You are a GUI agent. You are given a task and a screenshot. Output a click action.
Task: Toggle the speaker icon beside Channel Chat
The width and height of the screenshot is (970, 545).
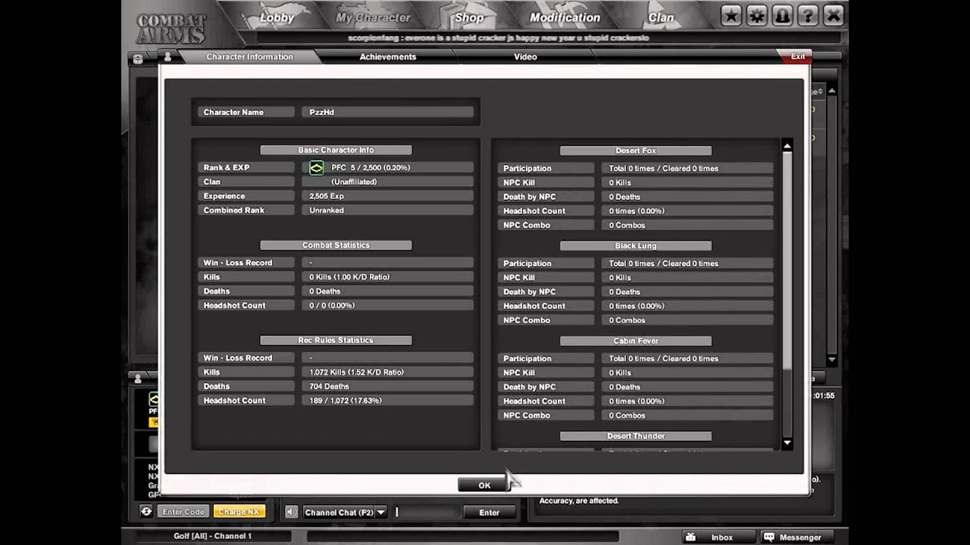click(291, 512)
